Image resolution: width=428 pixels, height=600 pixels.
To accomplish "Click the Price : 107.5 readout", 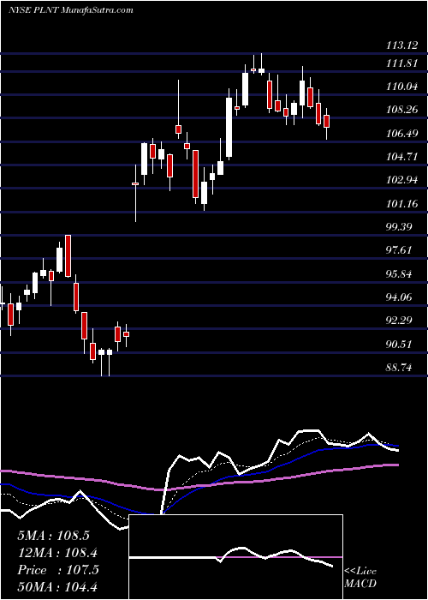I will (x=58, y=570).
